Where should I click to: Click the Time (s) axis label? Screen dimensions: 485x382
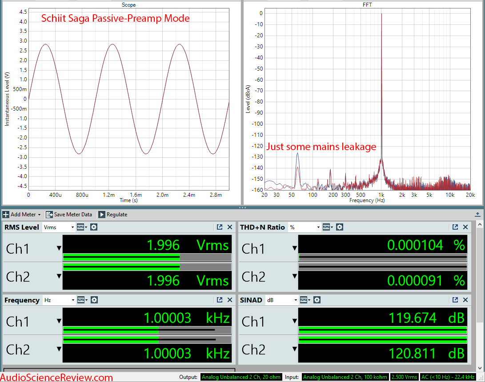[x=128, y=200]
